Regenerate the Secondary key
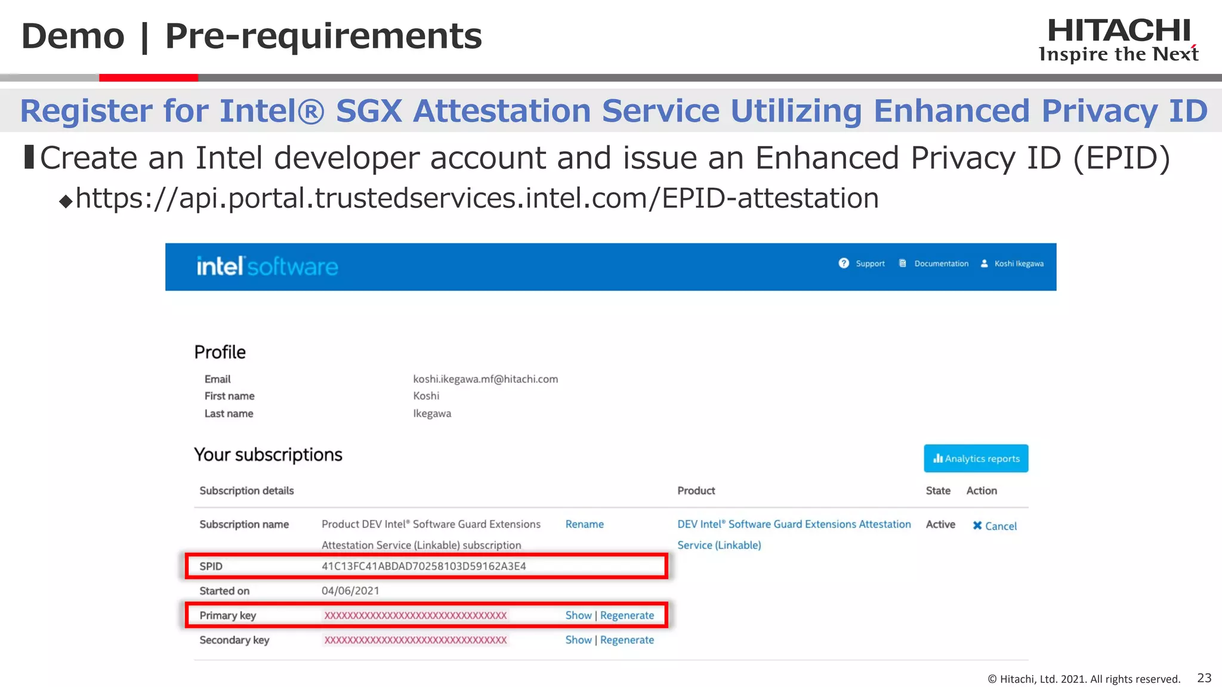This screenshot has width=1222, height=687. (627, 640)
